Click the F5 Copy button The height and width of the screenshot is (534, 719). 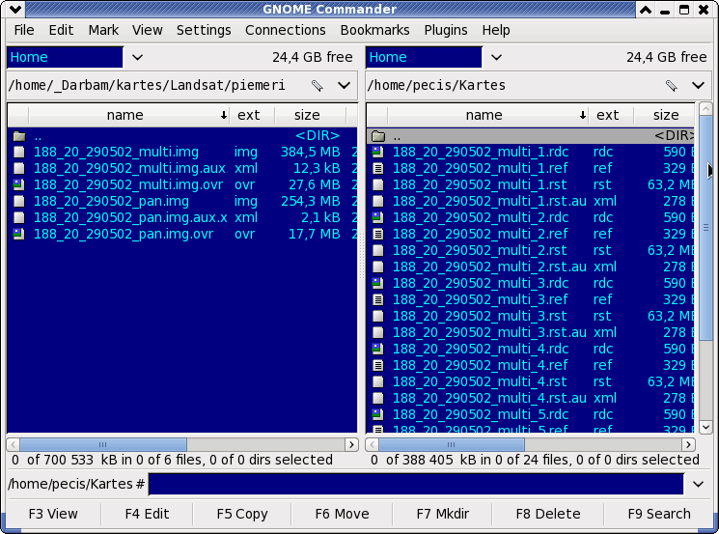[x=242, y=514]
